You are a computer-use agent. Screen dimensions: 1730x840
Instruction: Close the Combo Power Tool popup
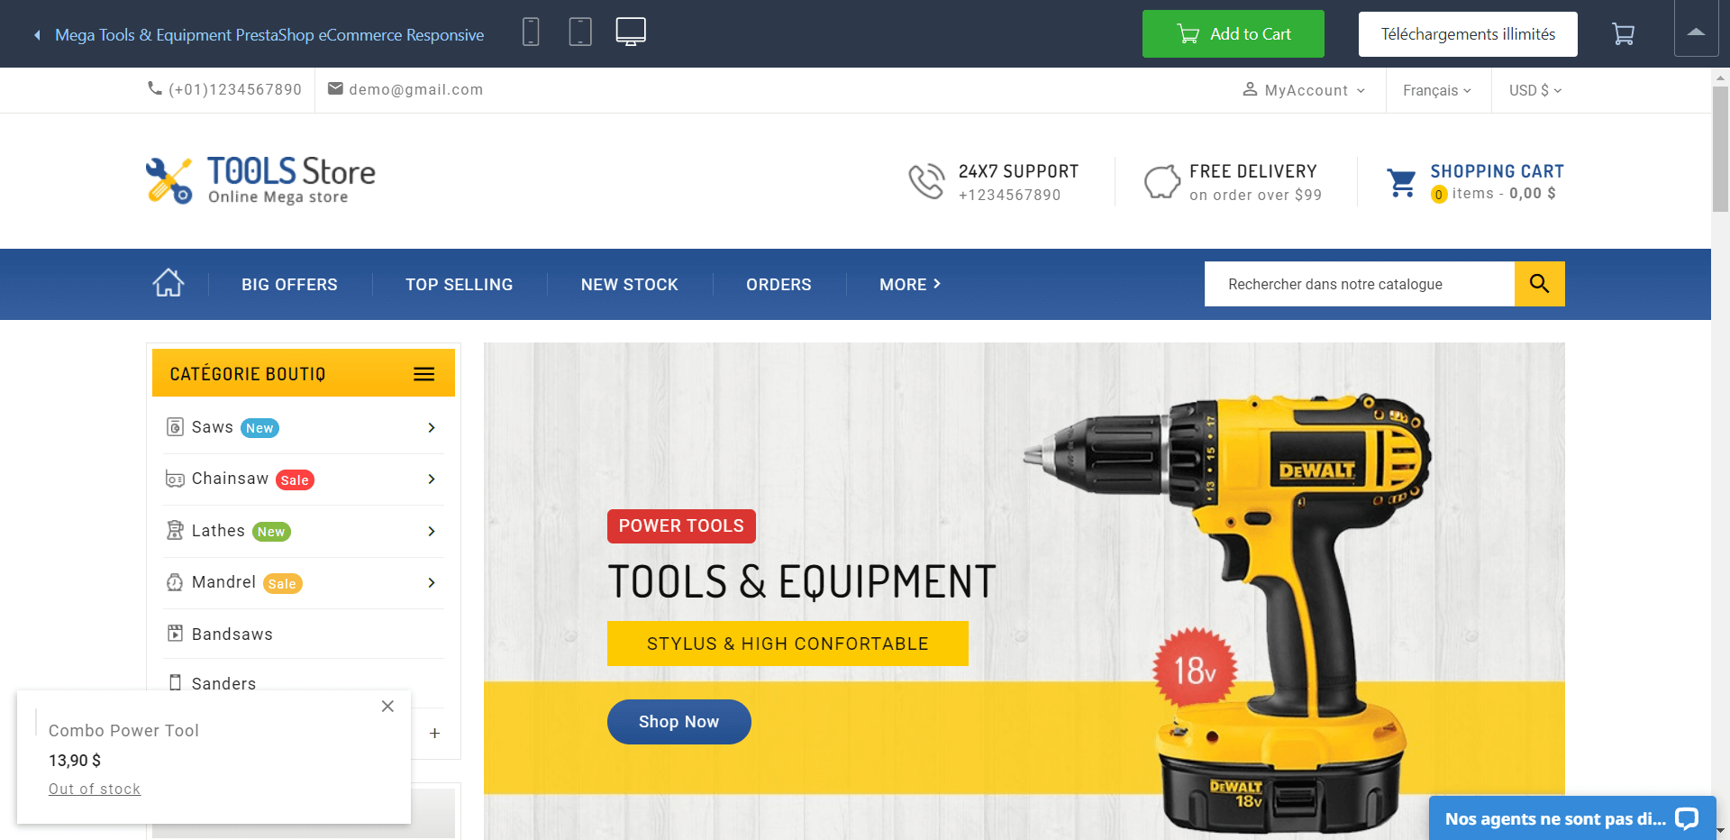pyautogui.click(x=387, y=707)
